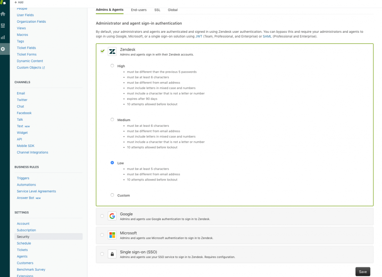The image size is (382, 277).
Task: Open Triggers business rules
Action: point(23,179)
